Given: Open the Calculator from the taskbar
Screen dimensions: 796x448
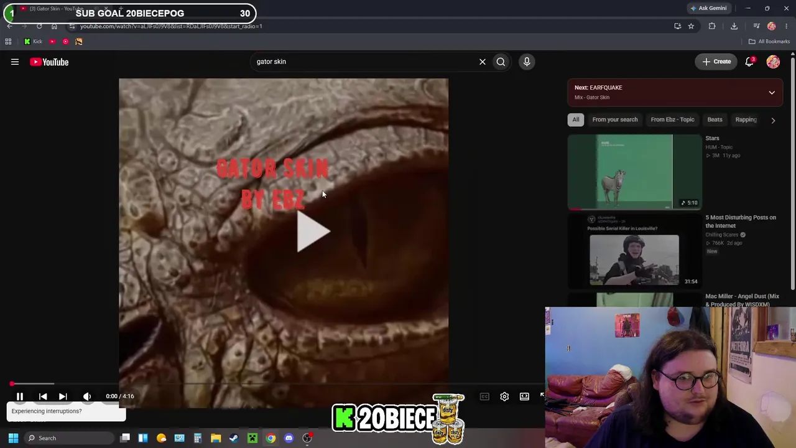Looking at the screenshot, I should click(198, 438).
